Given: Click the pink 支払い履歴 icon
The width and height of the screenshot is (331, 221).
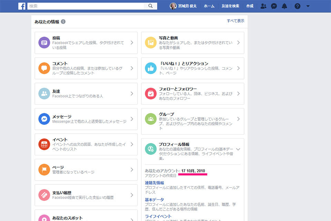Looking at the screenshot, I should click(44, 195).
